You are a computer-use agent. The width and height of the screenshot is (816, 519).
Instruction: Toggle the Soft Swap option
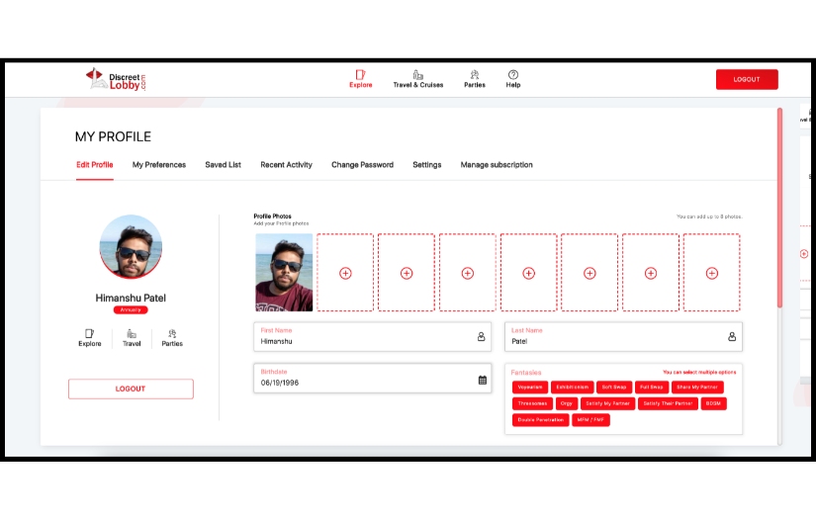(x=614, y=387)
